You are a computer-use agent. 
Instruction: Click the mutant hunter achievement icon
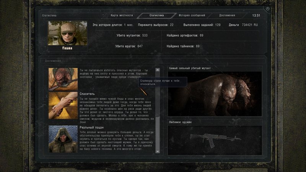pos(63,79)
